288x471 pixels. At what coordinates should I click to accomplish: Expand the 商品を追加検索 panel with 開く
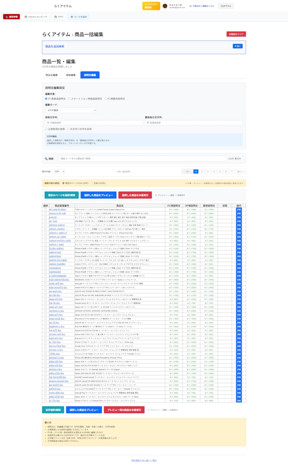[237, 46]
